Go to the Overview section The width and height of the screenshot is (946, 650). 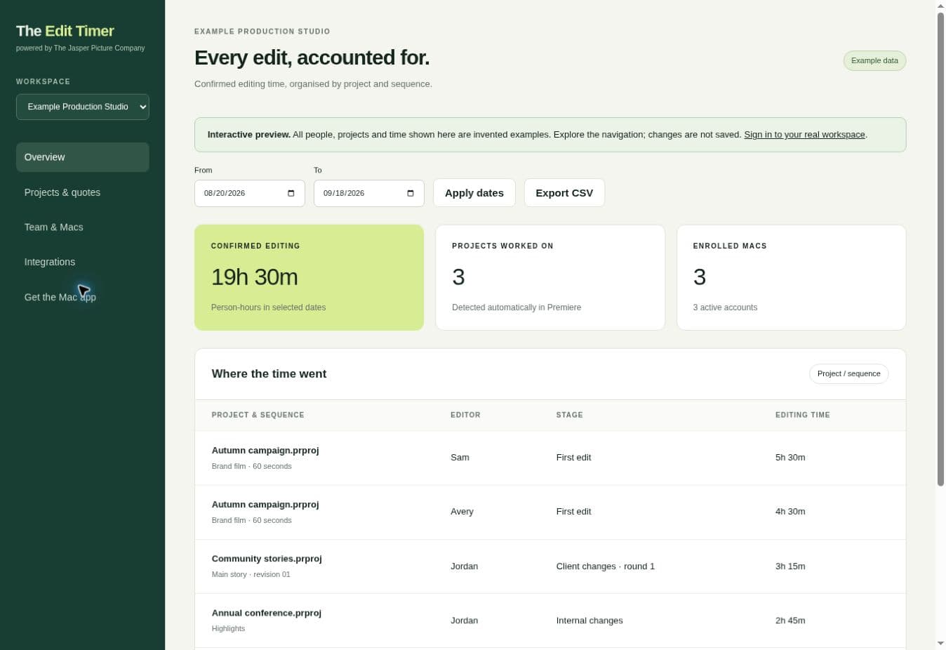[x=83, y=157]
